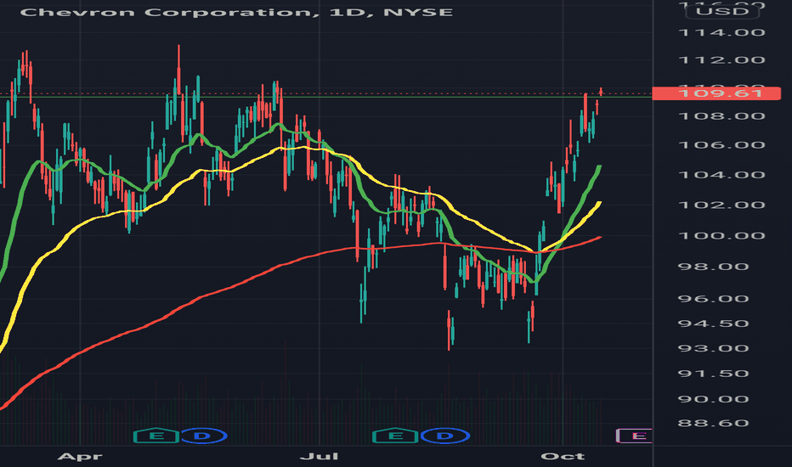Screen dimensions: 792x467
Task: Click the Jul label on time axis
Action: tap(320, 457)
